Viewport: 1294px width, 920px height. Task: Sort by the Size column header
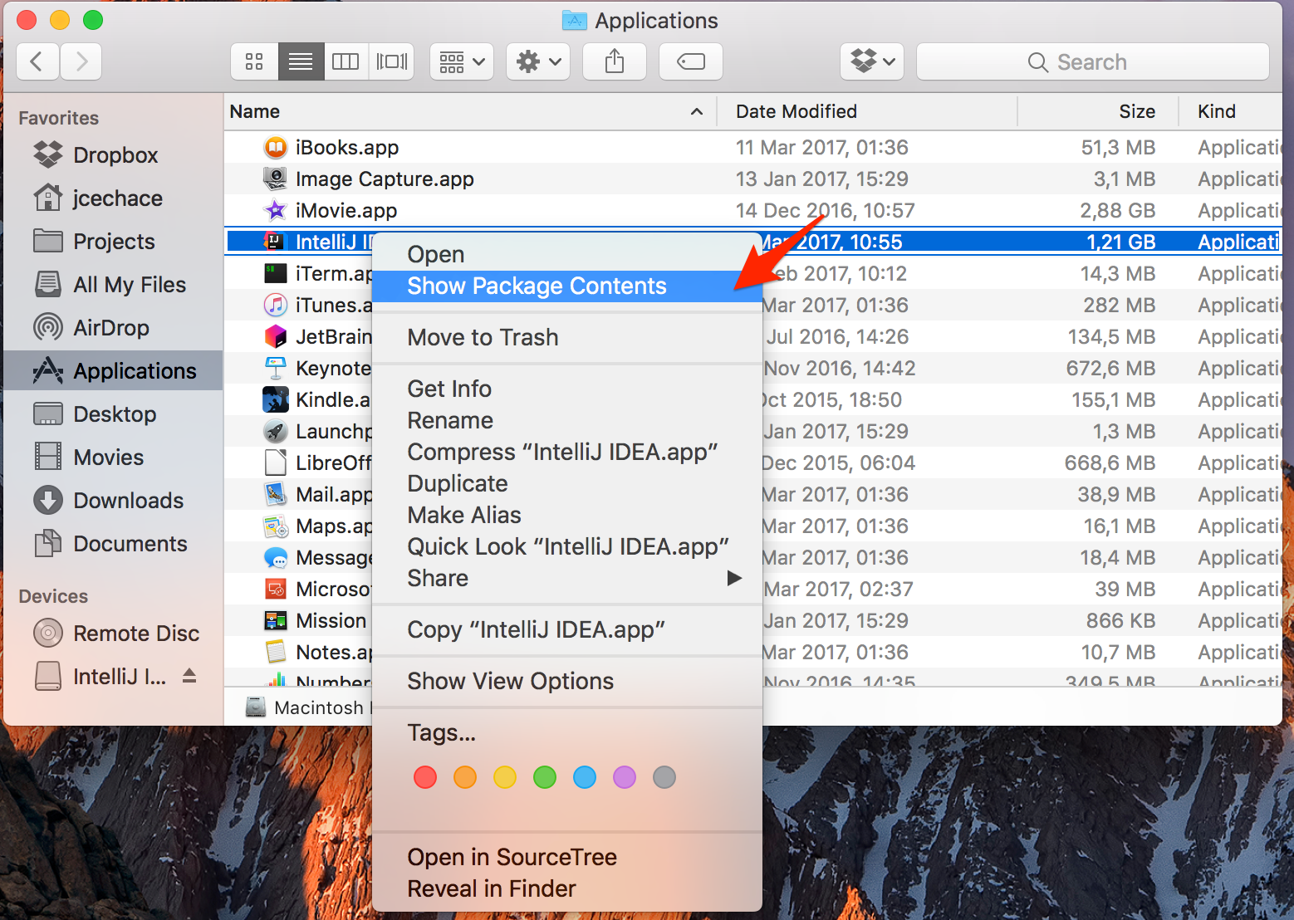(1098, 111)
